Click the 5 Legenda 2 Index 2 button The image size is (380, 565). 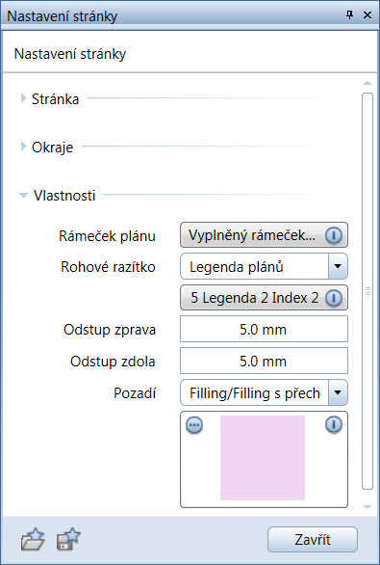click(x=264, y=298)
